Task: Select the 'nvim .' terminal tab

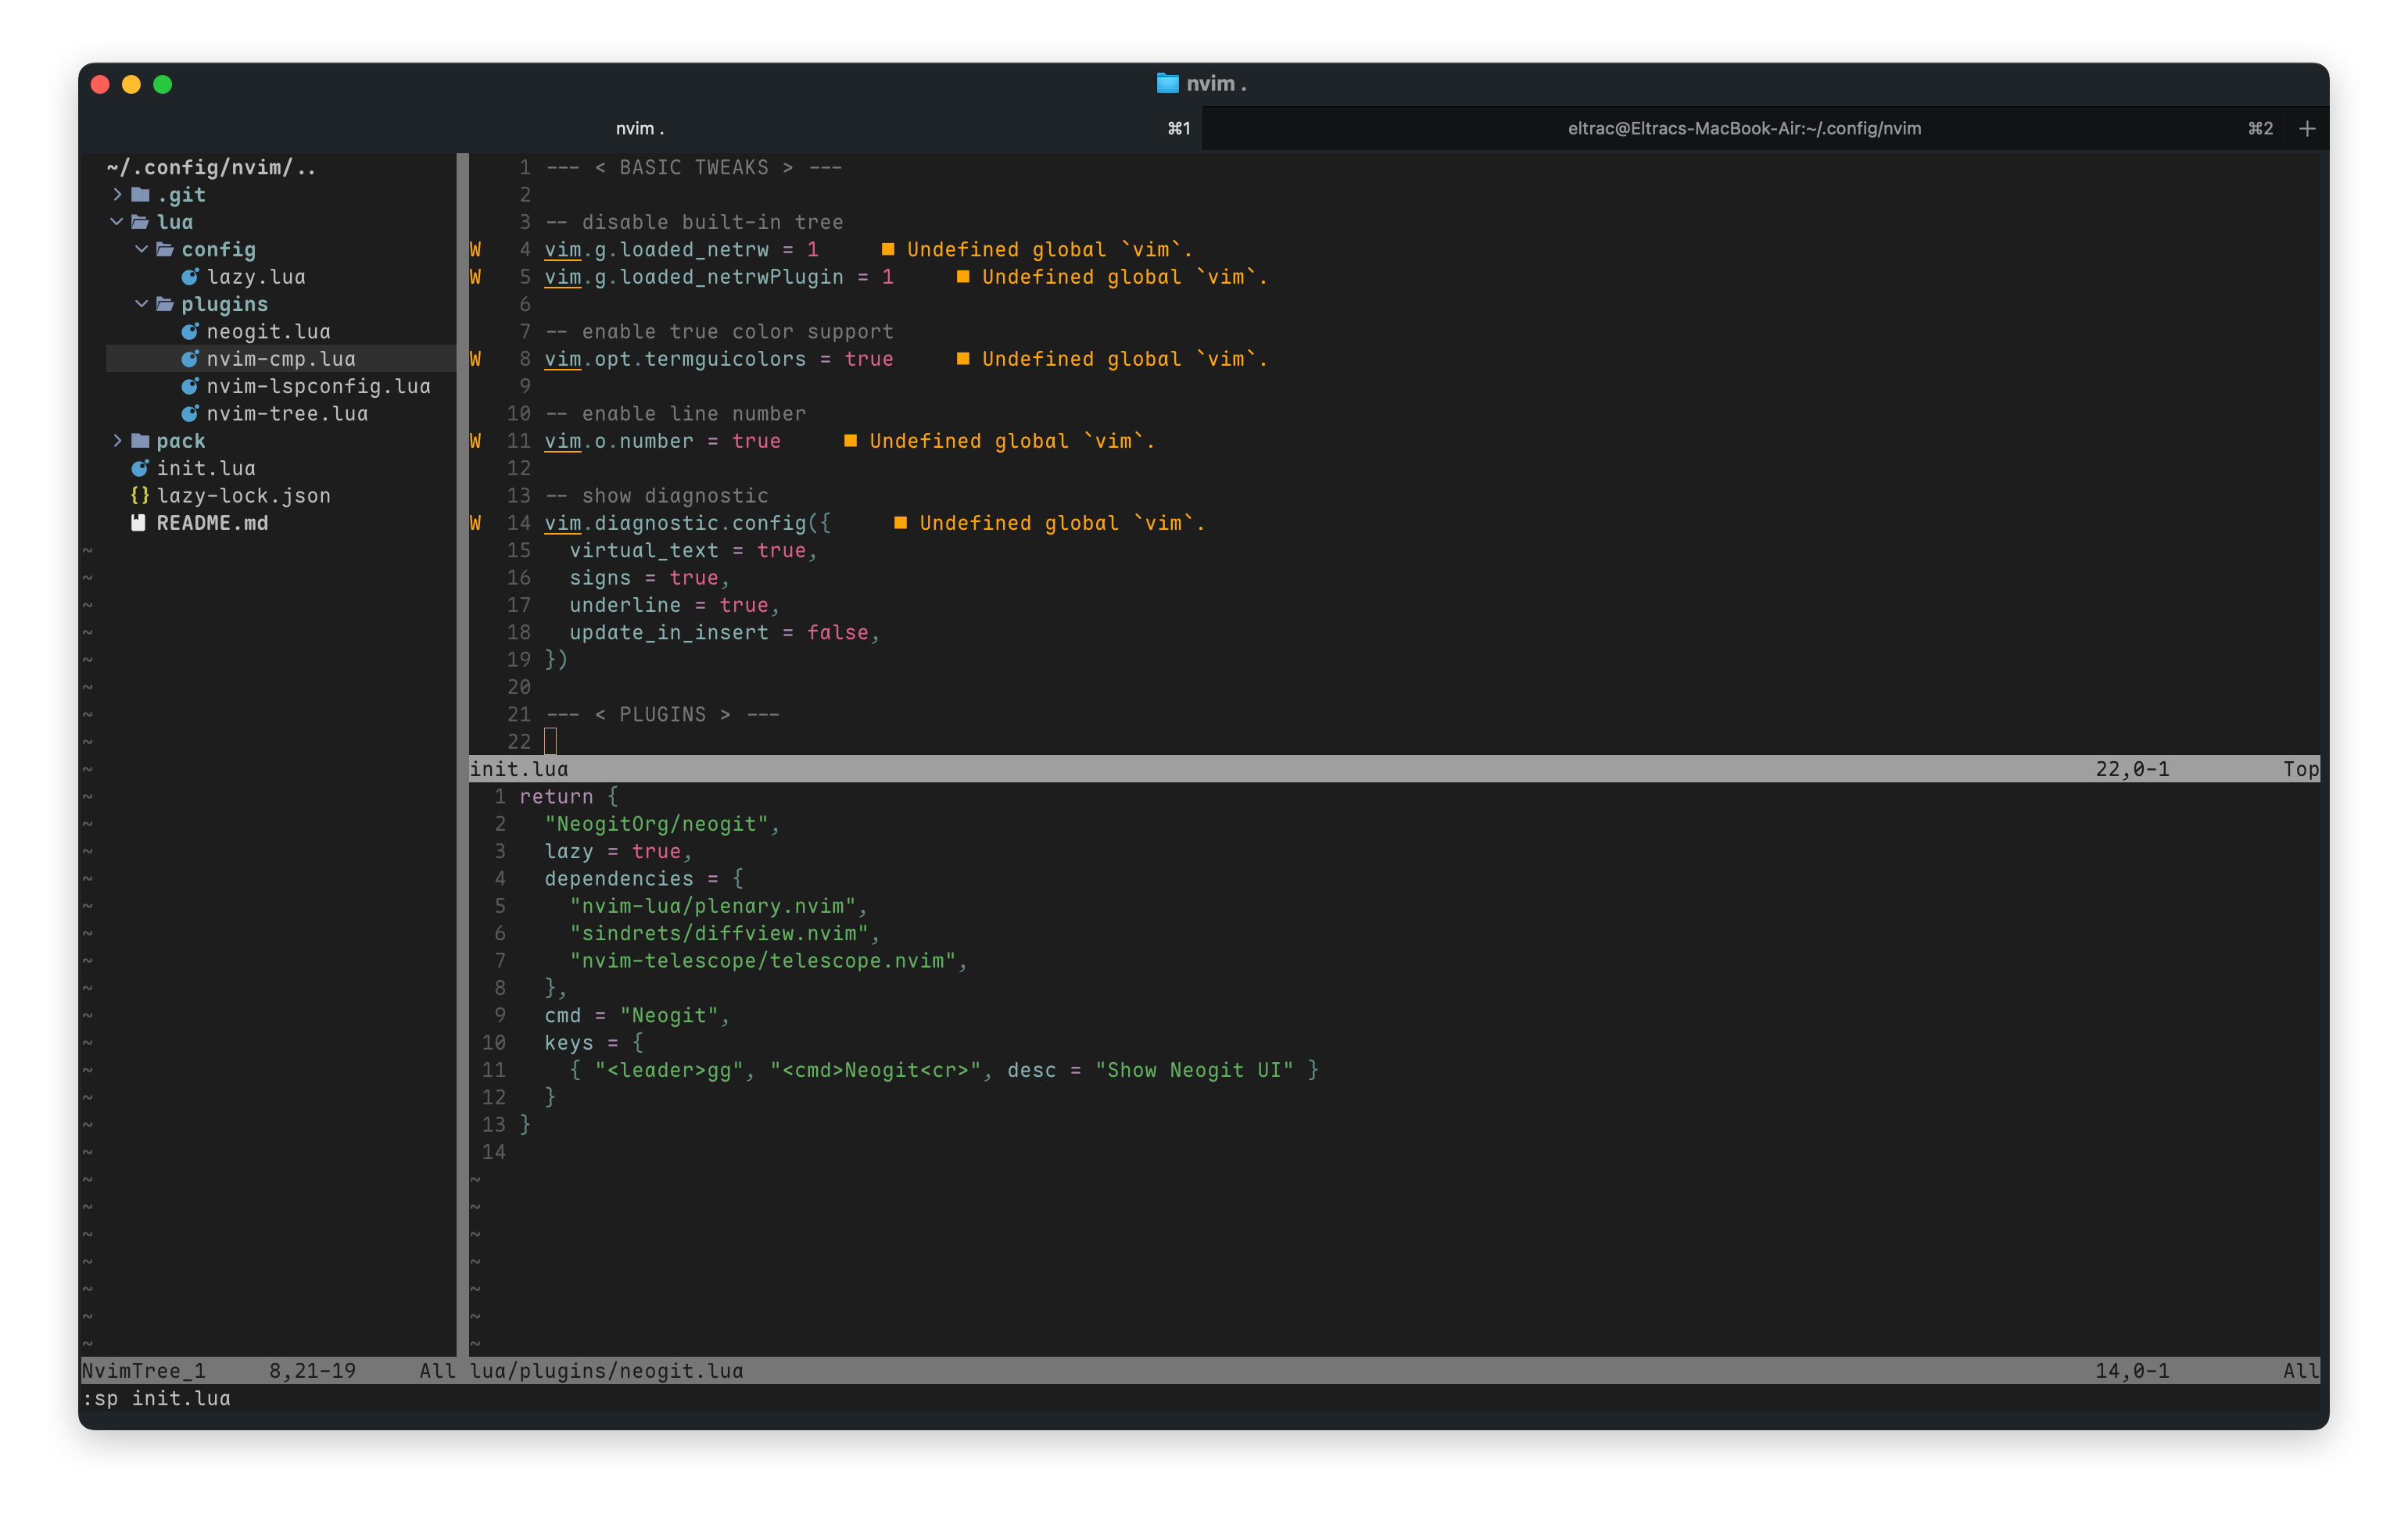Action: pos(640,128)
